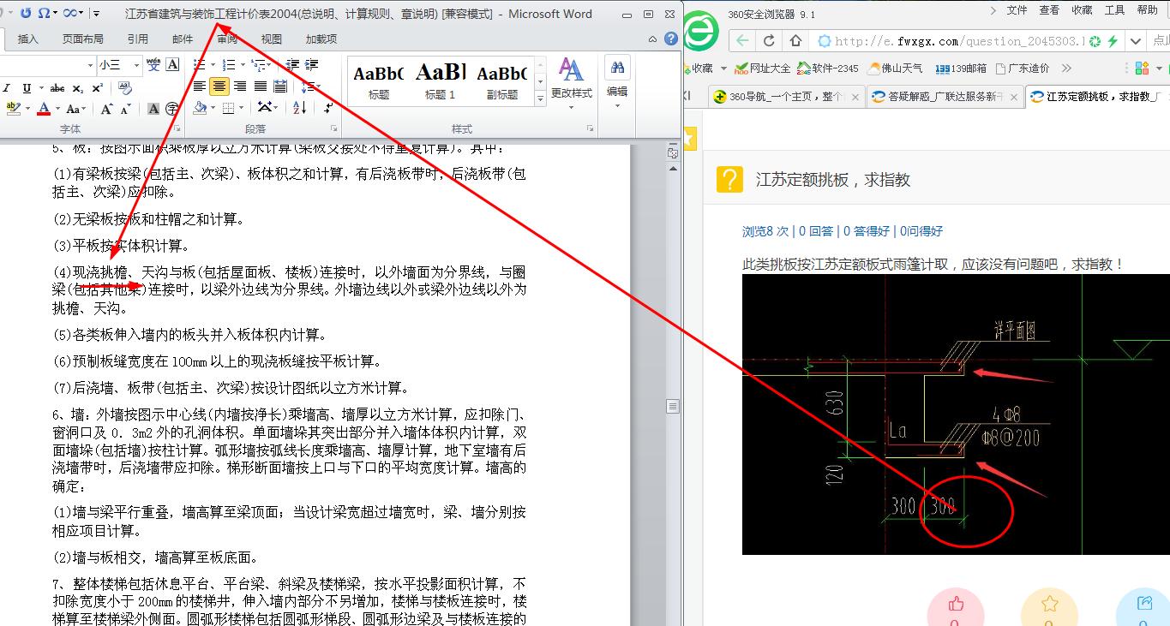Image resolution: width=1170 pixels, height=626 pixels.
Task: Open the 插入 ribbon tab in Word
Action: pyautogui.click(x=28, y=39)
